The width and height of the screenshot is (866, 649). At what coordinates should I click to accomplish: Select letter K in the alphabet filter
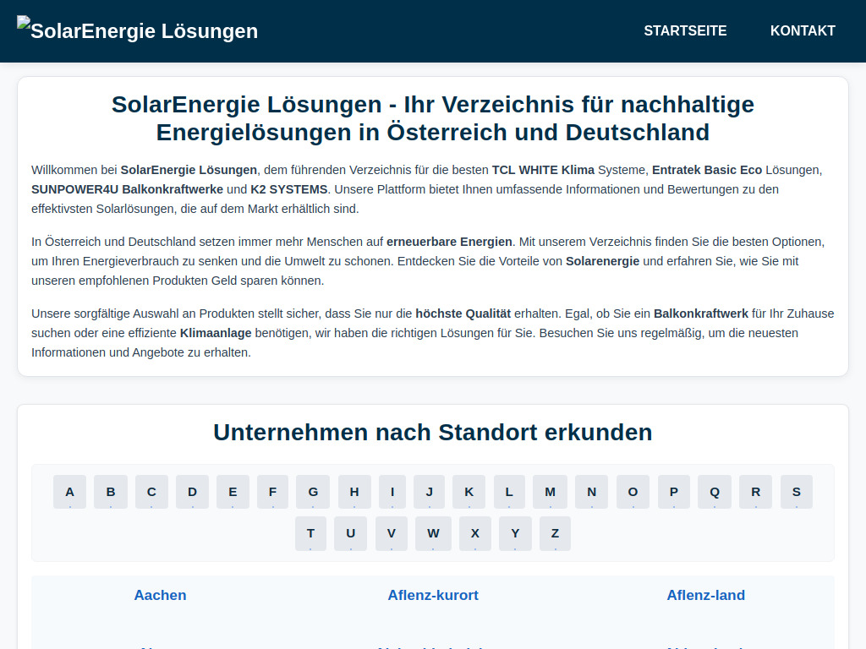(x=469, y=491)
